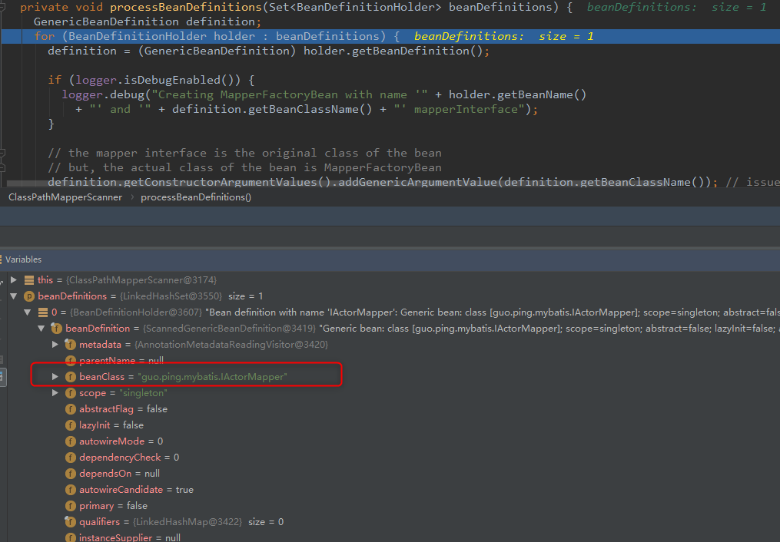Click the '// the mapper interface' comment line
This screenshot has width=780, height=542.
pyautogui.click(x=244, y=153)
